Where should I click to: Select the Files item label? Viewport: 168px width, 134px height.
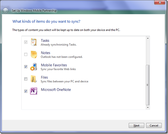44,77
